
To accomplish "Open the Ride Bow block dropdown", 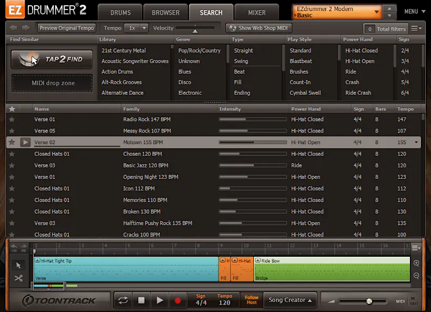I will [x=258, y=260].
